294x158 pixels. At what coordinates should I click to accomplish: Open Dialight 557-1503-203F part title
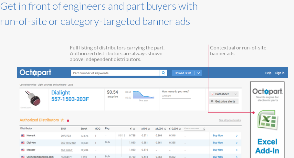click(x=70, y=96)
